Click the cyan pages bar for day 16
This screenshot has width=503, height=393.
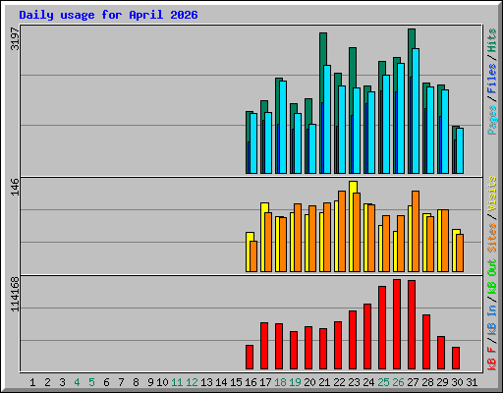[x=253, y=143]
